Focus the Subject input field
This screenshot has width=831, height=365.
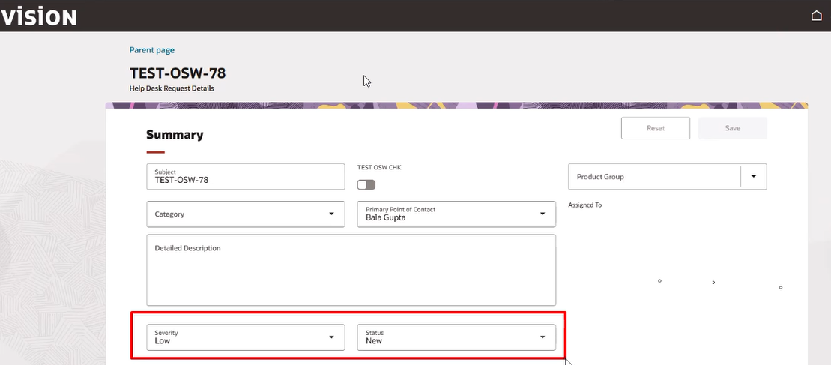(245, 176)
